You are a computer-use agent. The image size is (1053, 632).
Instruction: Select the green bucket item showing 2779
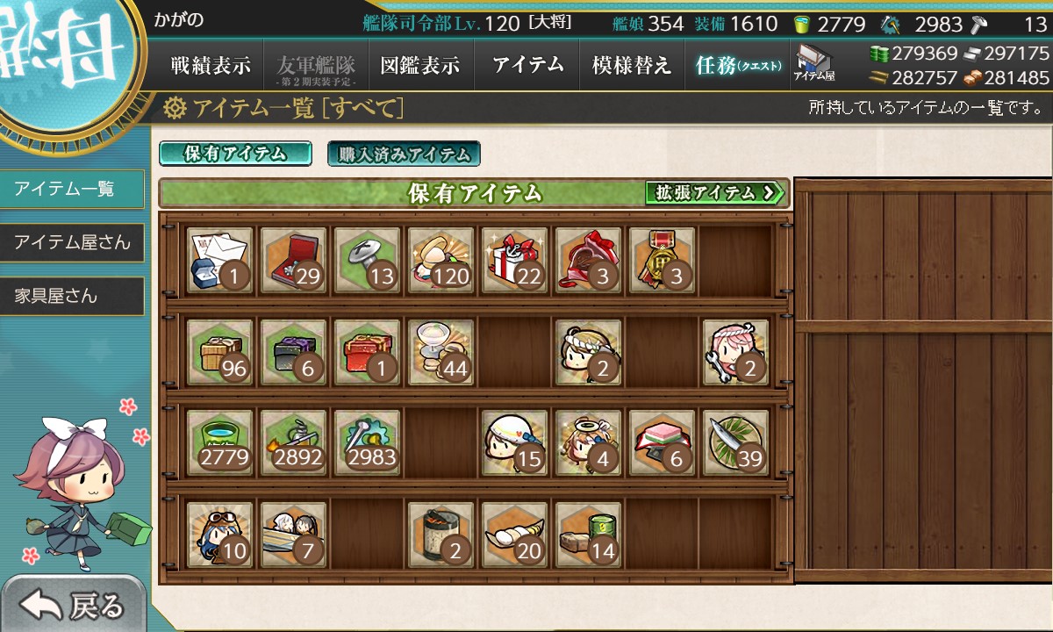[220, 443]
